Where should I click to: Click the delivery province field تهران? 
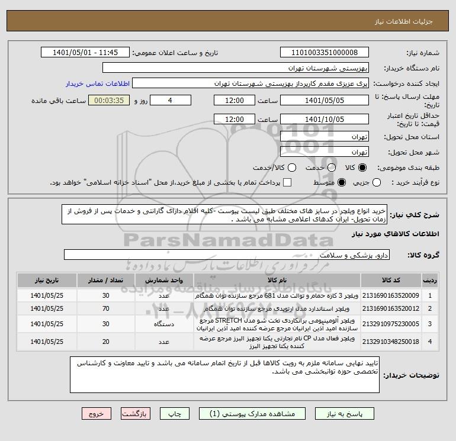click(325, 137)
